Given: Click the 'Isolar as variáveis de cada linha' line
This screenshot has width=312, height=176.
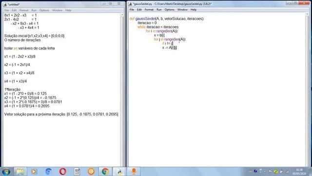Looking at the screenshot, I should [x=29, y=48].
